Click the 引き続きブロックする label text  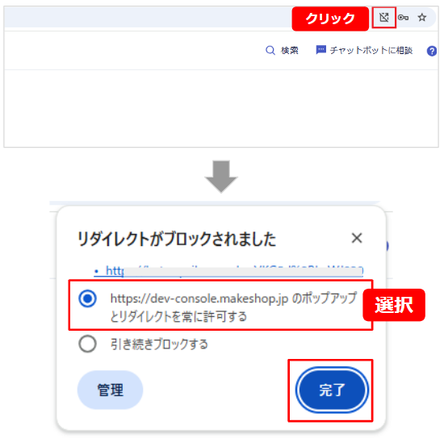click(x=159, y=344)
